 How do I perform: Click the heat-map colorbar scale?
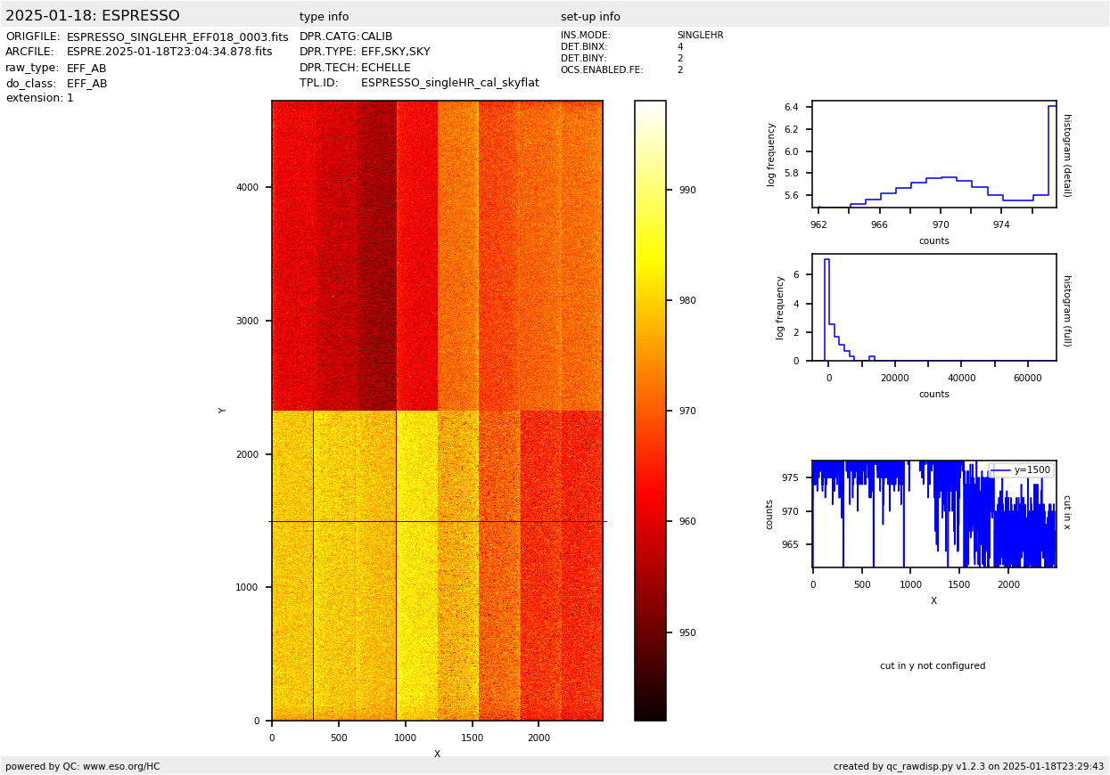(x=650, y=411)
